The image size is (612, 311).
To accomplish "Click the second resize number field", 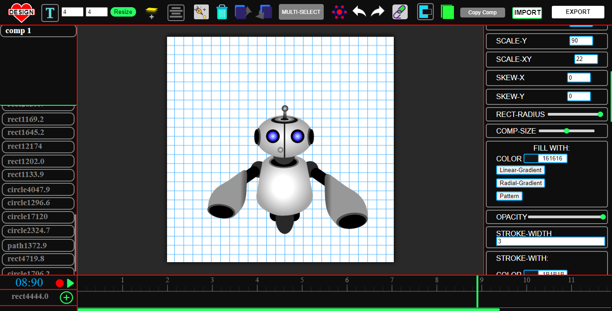I will 97,12.
